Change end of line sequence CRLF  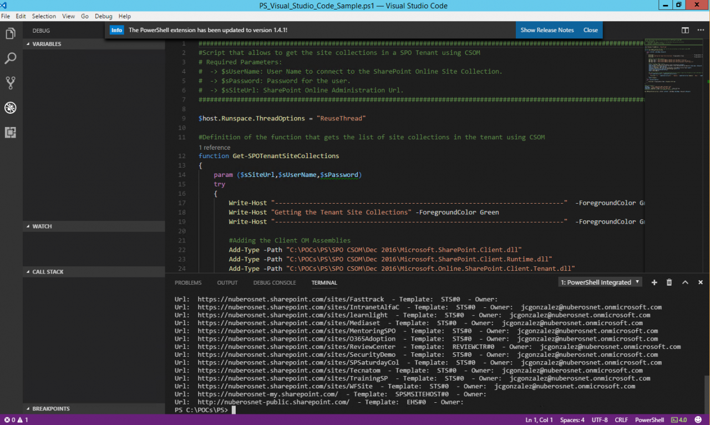[x=621, y=420]
